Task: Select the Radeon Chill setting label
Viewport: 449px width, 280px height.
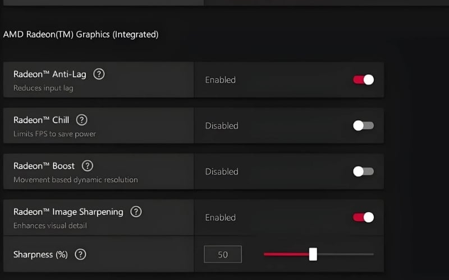Action: [42, 120]
